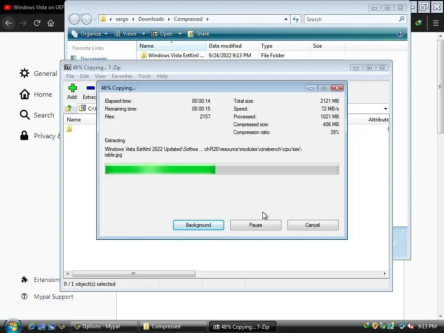The width and height of the screenshot is (444, 333).
Task: Open General settings in Mypal sidebar
Action: [38, 73]
